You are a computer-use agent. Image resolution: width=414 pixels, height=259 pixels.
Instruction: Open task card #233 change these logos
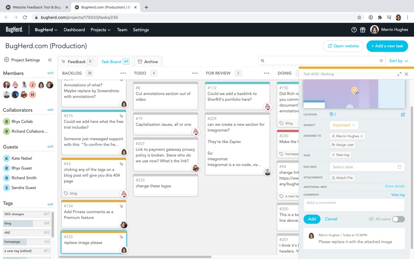(x=166, y=185)
